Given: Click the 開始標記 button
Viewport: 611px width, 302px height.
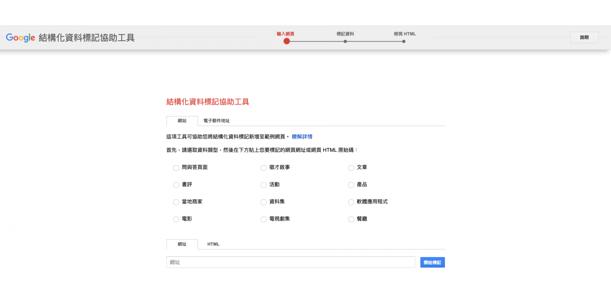Looking at the screenshot, I should 432,262.
